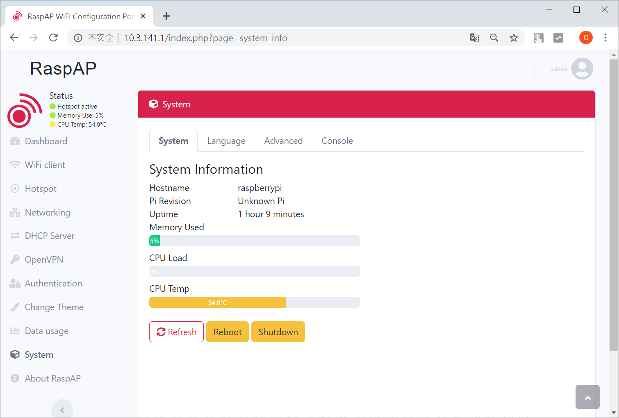Click the "Unknown Pi" revision value

tap(261, 201)
